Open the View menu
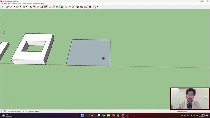 (x=9, y=4)
